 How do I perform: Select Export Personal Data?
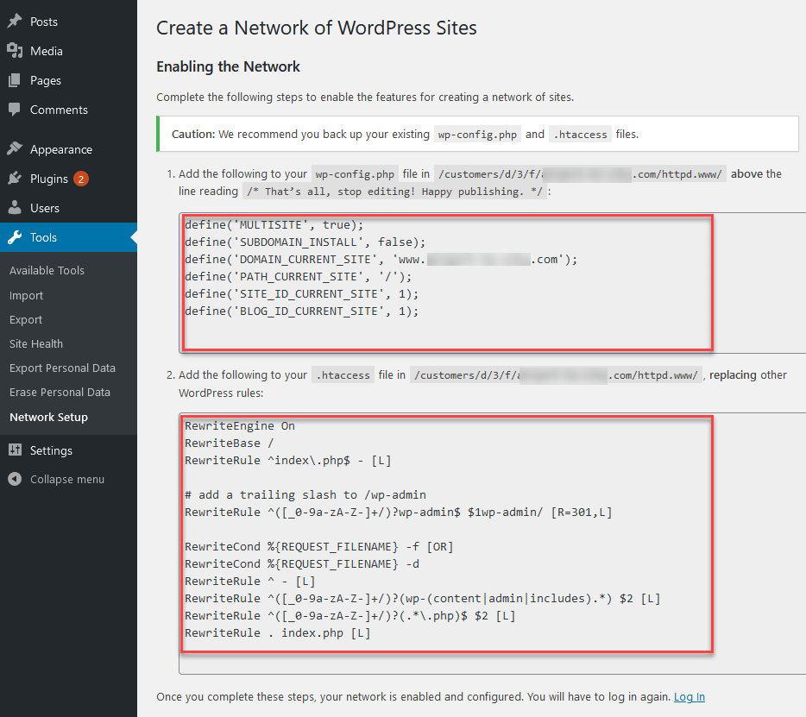click(62, 368)
